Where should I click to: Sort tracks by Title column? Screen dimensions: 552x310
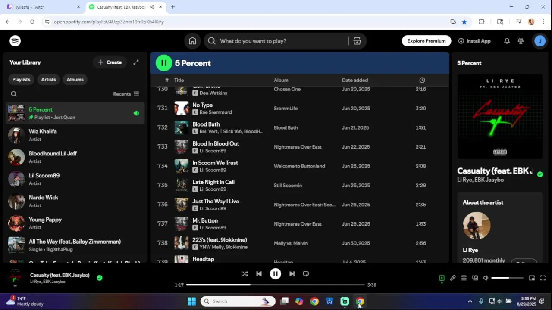tap(179, 80)
